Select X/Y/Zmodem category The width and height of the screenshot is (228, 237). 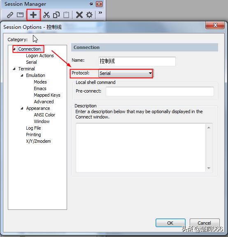click(38, 141)
